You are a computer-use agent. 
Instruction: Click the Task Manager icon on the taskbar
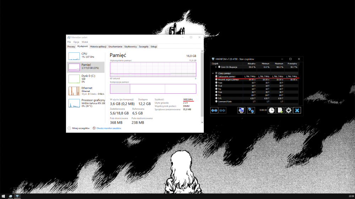[x=10, y=196]
